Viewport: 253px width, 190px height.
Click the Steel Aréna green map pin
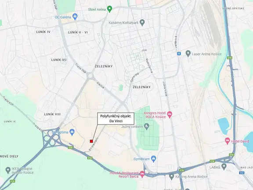[109, 9]
